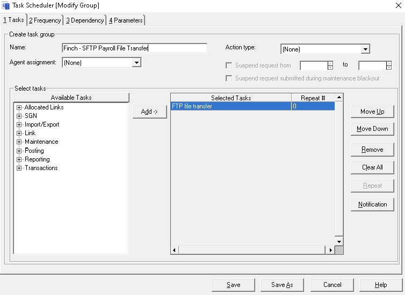Click the Save As button

[x=282, y=285]
